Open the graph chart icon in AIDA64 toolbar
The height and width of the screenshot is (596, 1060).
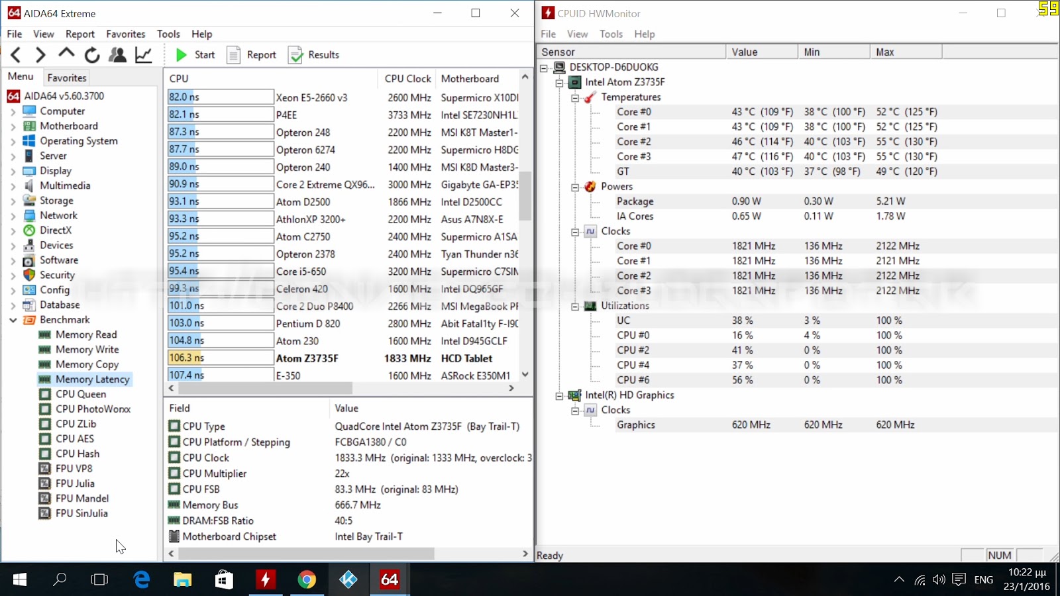click(x=143, y=55)
